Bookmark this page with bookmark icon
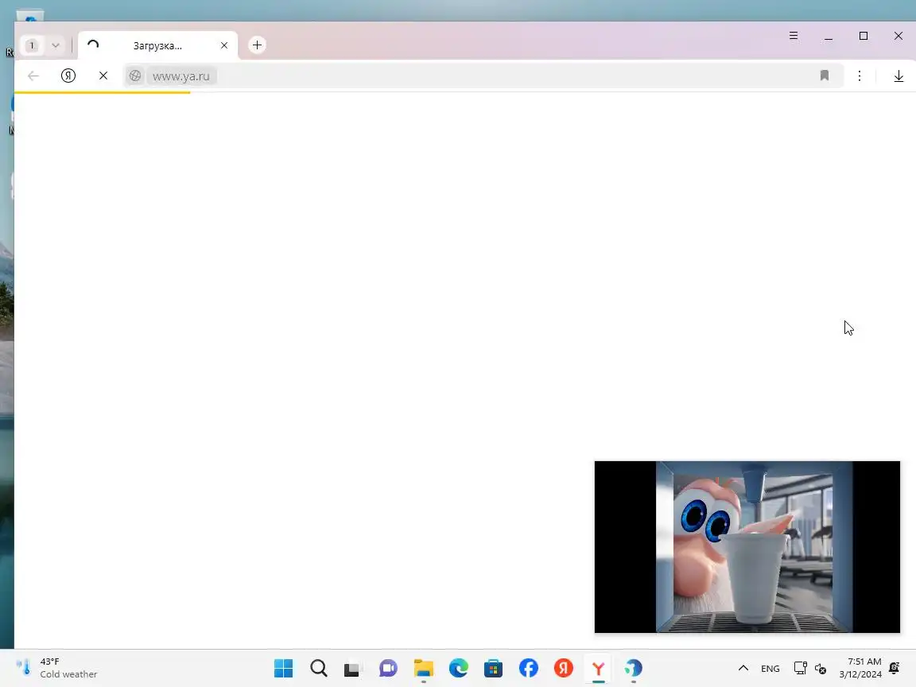Image resolution: width=916 pixels, height=687 pixels. point(825,76)
